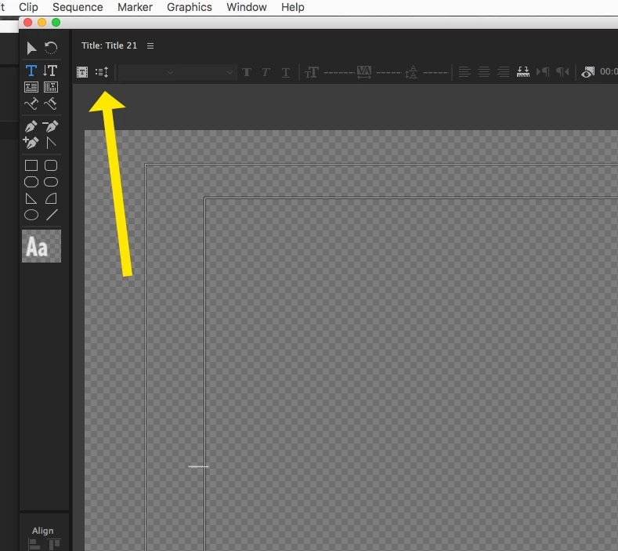The height and width of the screenshot is (551, 618).
Task: Zoom the Title window with green button
Action: coord(56,23)
